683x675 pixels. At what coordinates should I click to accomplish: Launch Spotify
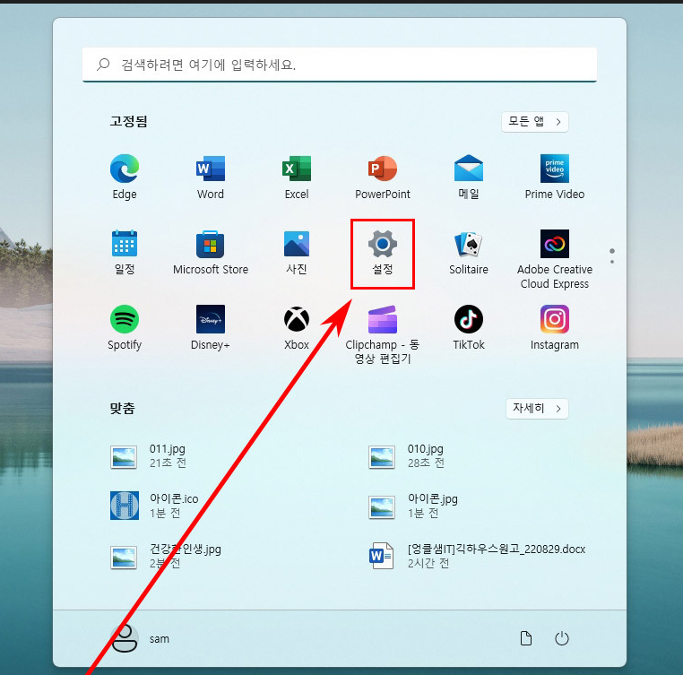[x=125, y=327]
